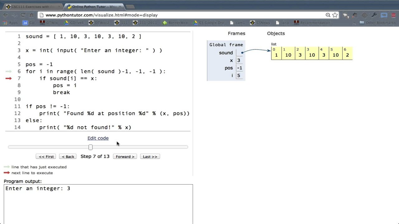Click the 'break' statement on line 9
Viewport: 399px width, 224px height.
point(61,92)
